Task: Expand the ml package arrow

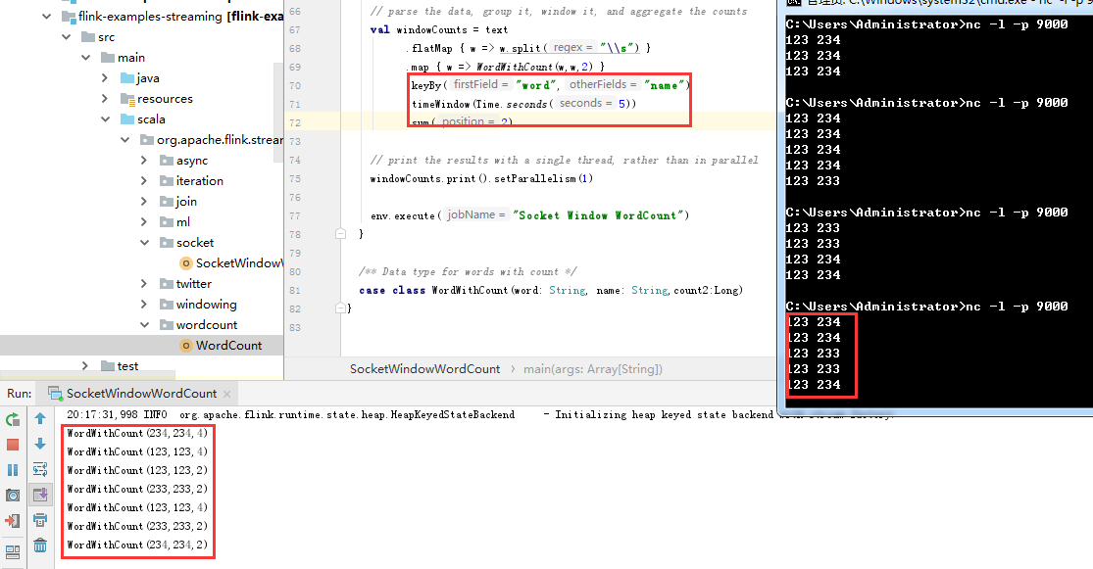Action: pyautogui.click(x=144, y=221)
